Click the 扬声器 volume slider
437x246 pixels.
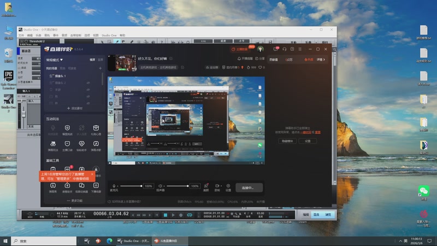pos(178,186)
